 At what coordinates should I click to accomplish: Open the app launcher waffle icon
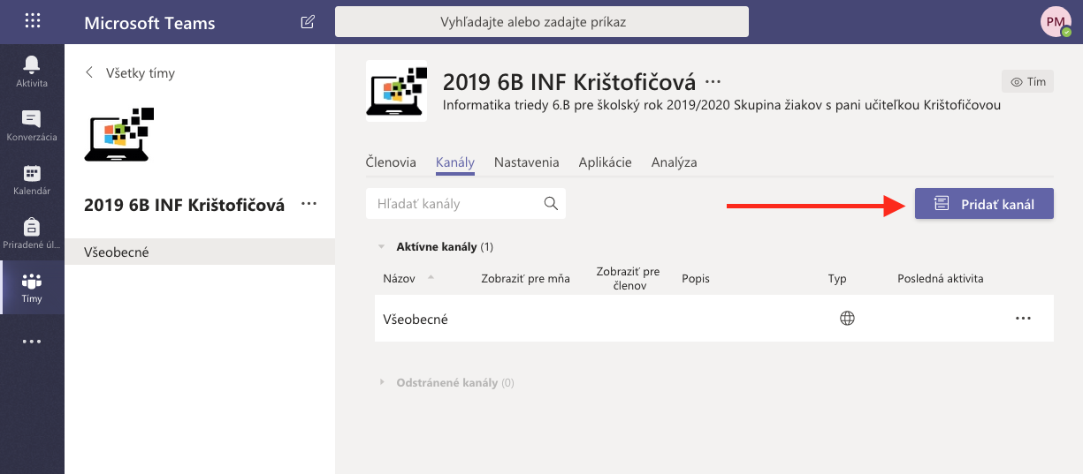click(x=32, y=22)
